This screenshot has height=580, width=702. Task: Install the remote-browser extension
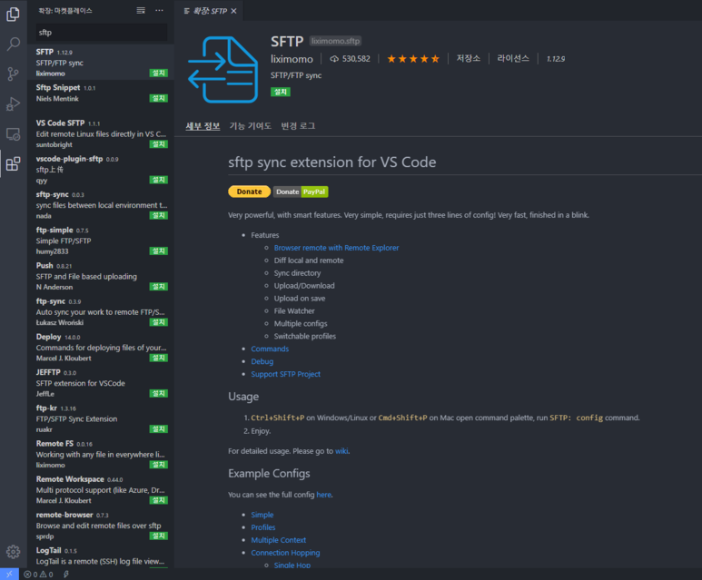pyautogui.click(x=159, y=536)
